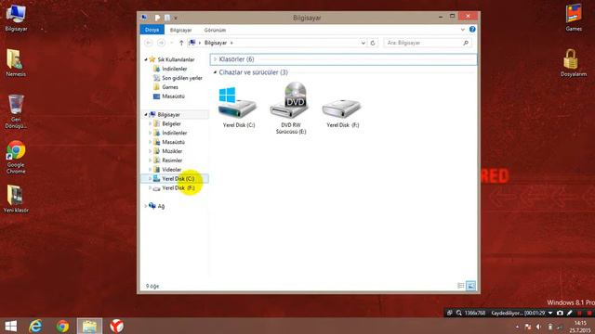The width and height of the screenshot is (595, 334).
Task: Click the forward navigation arrow
Action: [161, 43]
